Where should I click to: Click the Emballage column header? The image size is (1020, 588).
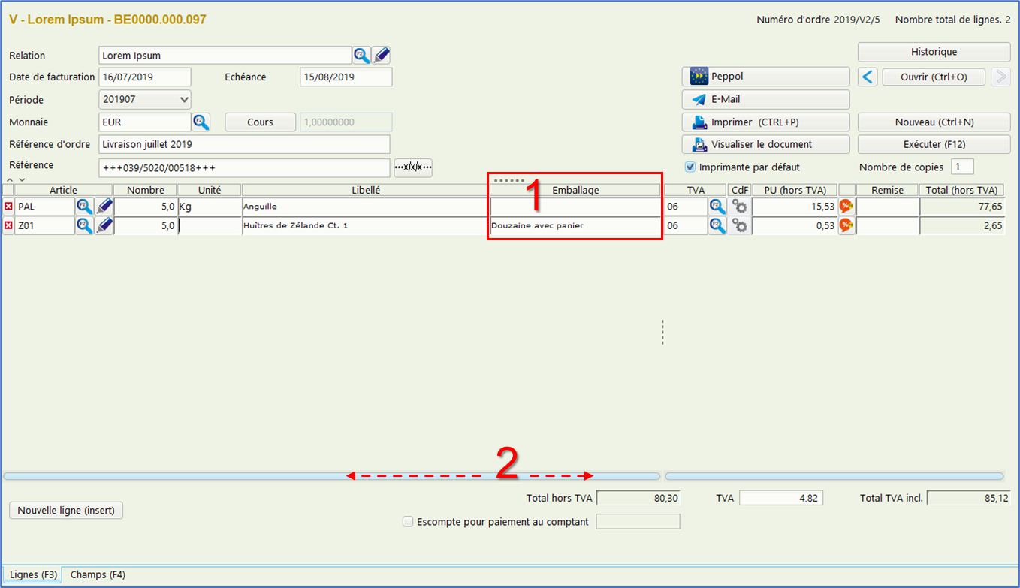tap(575, 190)
